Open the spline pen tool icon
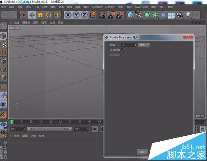The width and height of the screenshot is (207, 161). click(x=138, y=15)
